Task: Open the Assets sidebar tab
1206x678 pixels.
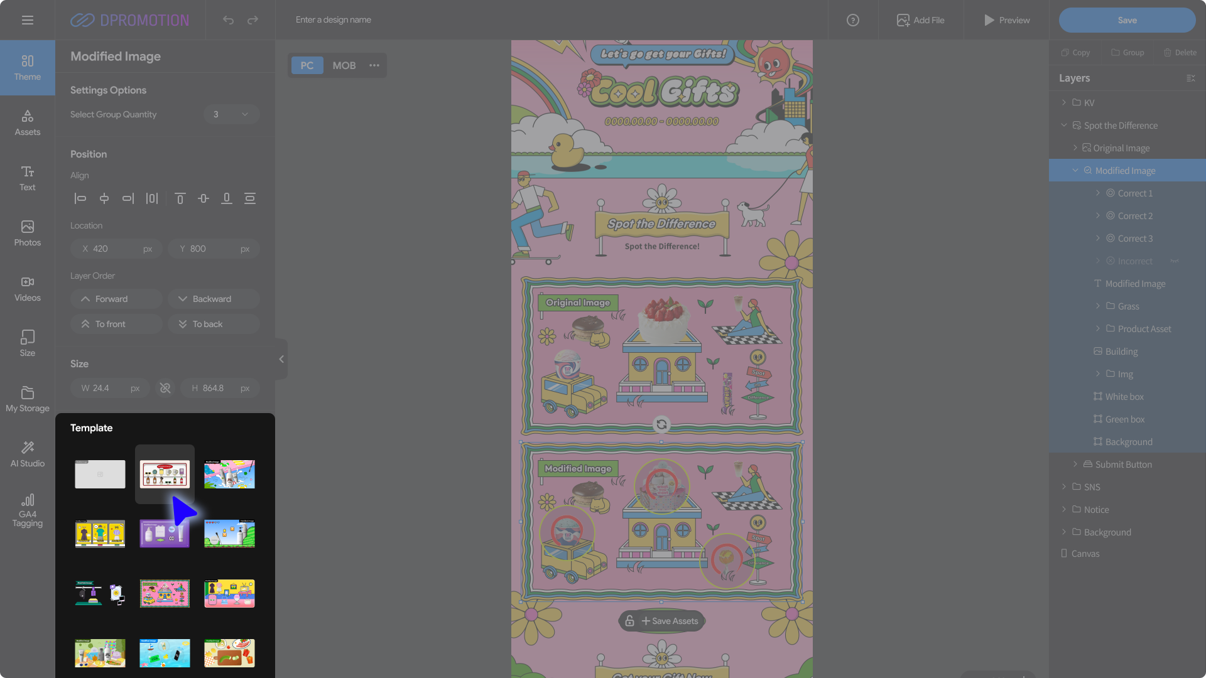Action: coord(27,122)
